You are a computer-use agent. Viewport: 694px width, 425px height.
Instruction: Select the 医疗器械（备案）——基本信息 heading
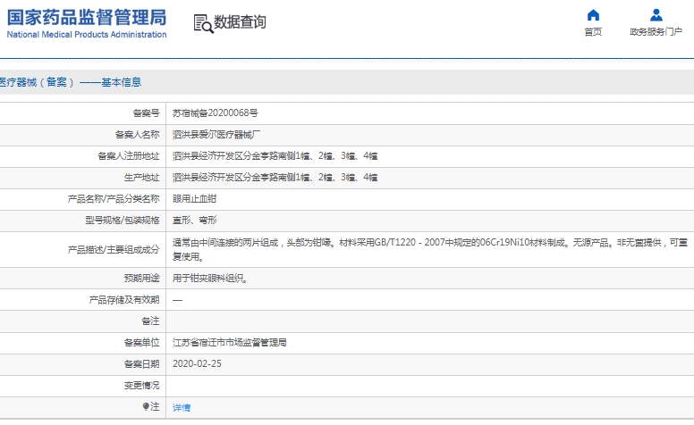click(x=70, y=82)
